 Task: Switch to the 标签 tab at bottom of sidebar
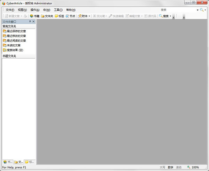(30, 162)
